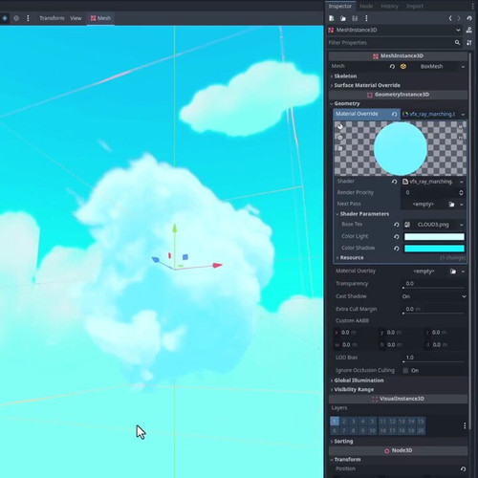Image resolution: width=478 pixels, height=478 pixels.
Task: Toggle first light in material preview
Action: click(460, 127)
